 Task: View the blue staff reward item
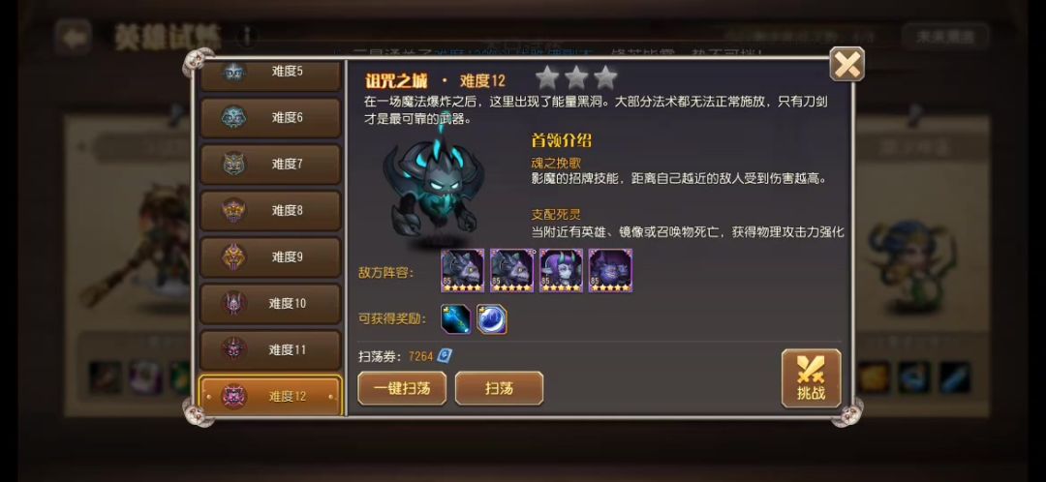[456, 318]
